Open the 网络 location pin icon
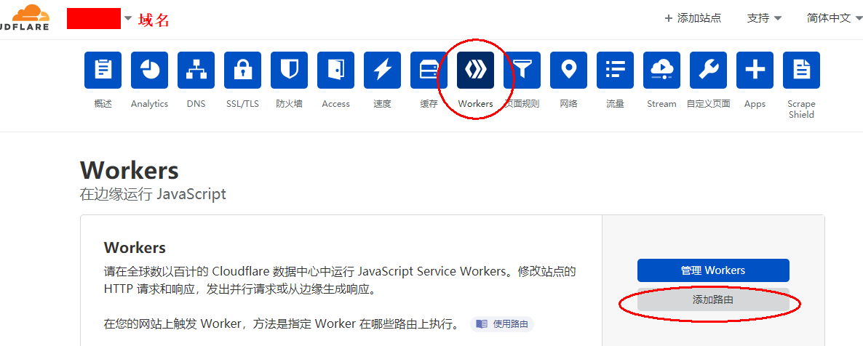Viewport: 863px width, 346px height. click(x=568, y=70)
